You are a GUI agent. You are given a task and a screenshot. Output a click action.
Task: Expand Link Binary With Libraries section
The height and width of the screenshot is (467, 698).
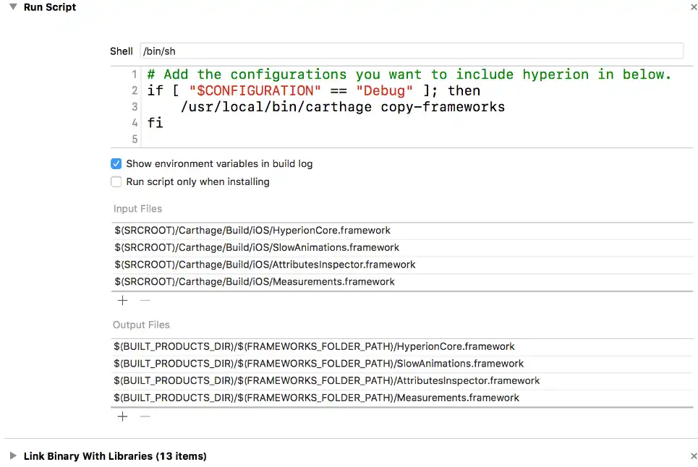coord(13,455)
